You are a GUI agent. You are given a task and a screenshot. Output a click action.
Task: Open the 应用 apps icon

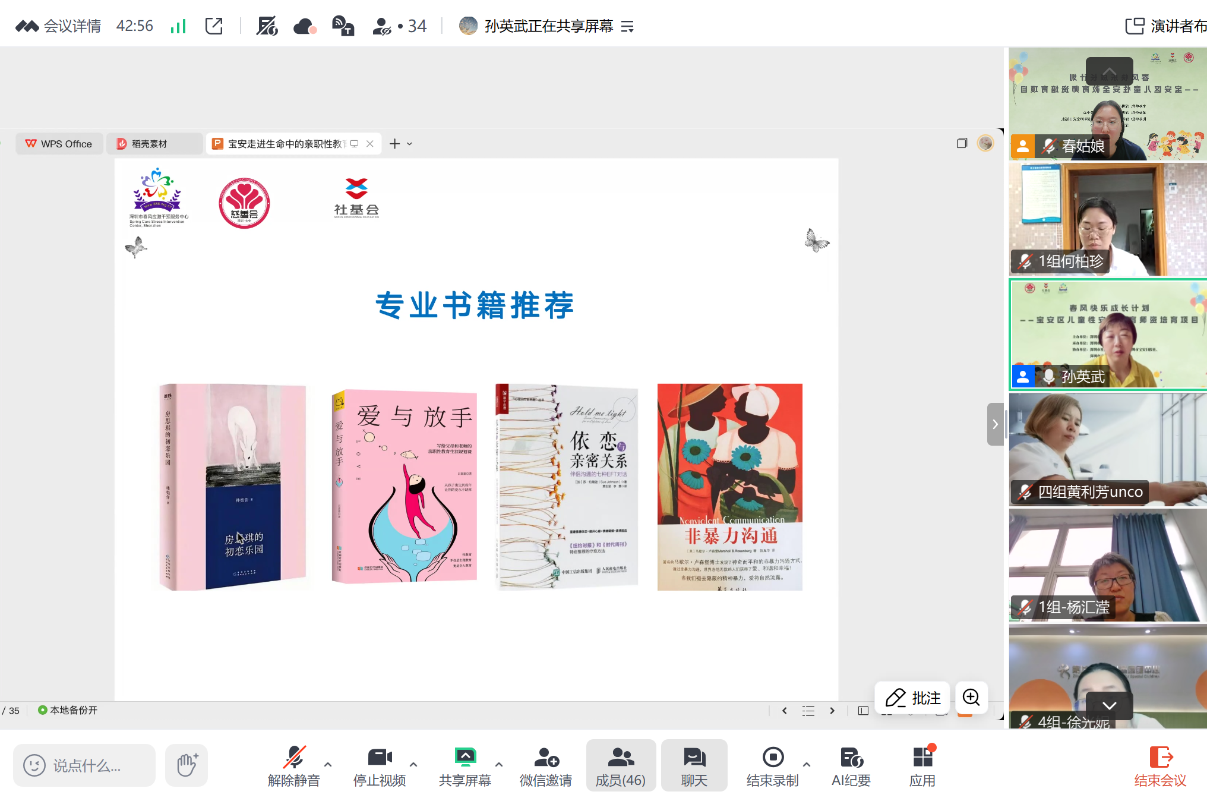(922, 758)
